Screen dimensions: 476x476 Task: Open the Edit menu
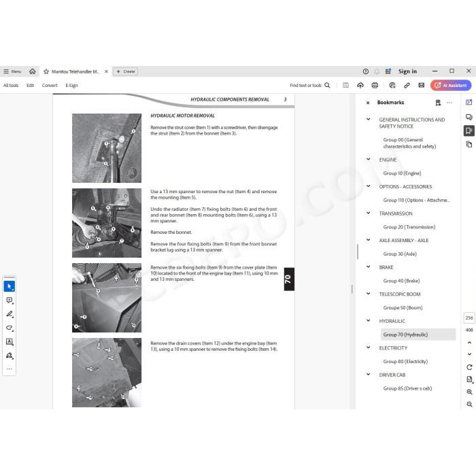[x=30, y=86]
